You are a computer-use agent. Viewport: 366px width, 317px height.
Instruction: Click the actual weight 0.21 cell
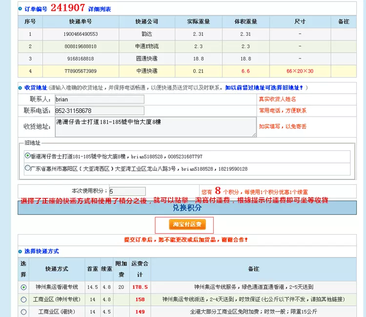click(x=199, y=71)
